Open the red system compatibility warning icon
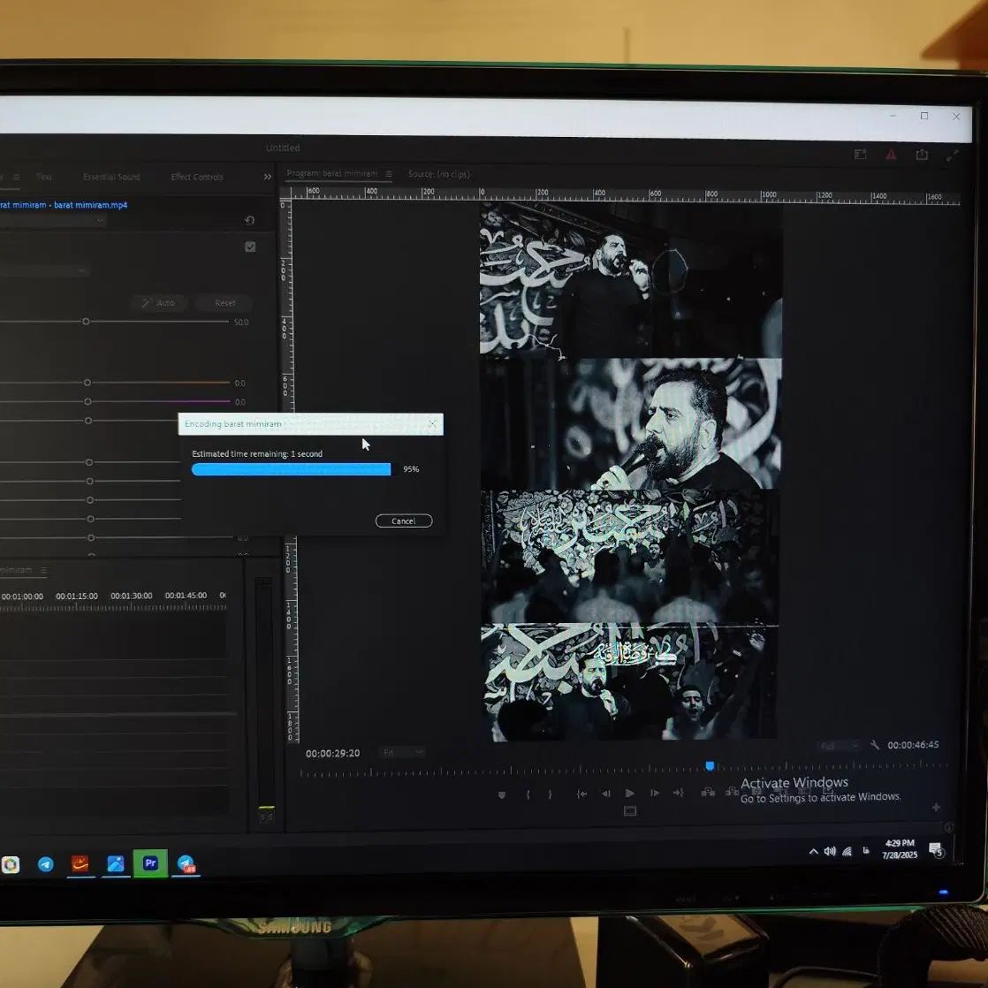988x988 pixels. 890,155
